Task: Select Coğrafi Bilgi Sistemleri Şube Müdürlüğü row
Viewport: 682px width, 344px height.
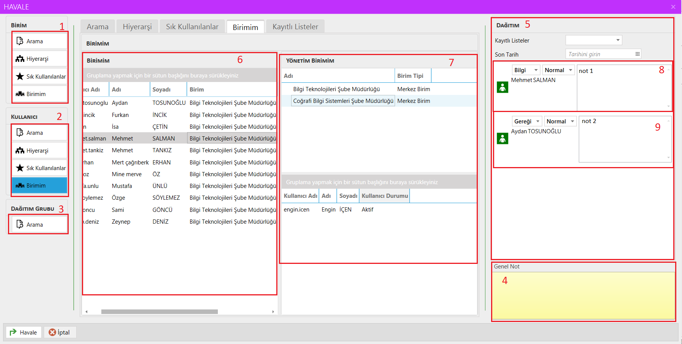Action: [379, 101]
